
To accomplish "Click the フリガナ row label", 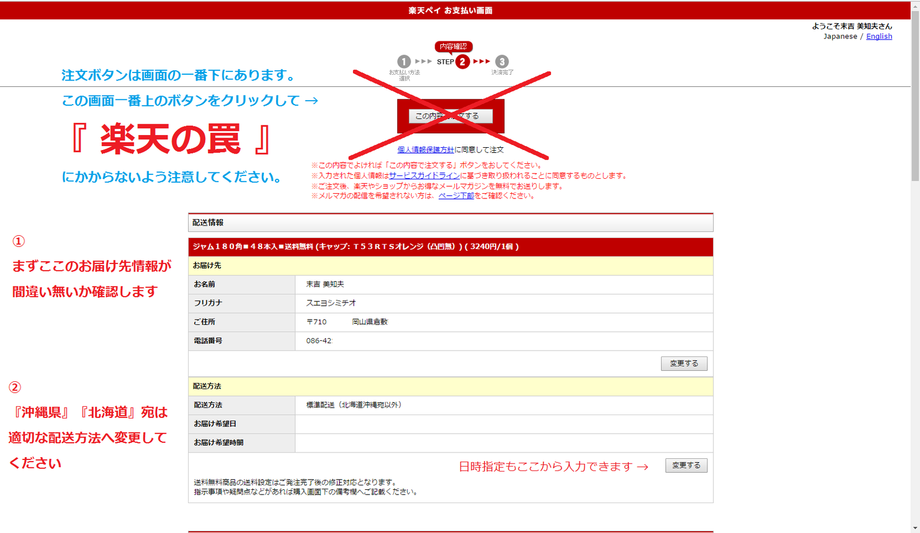I will tap(208, 303).
